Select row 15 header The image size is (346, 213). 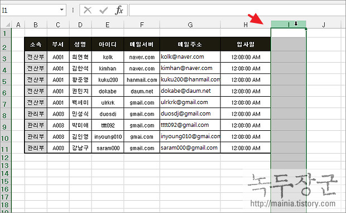[x=6, y=181]
